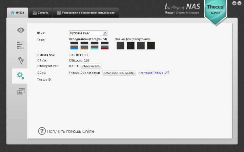Open the Язык language dropdown arrow
This screenshot has width=244, height=152.
coord(105,33)
